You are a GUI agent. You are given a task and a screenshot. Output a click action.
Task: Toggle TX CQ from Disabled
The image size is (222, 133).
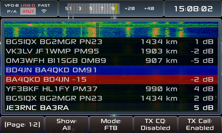[x=155, y=125]
